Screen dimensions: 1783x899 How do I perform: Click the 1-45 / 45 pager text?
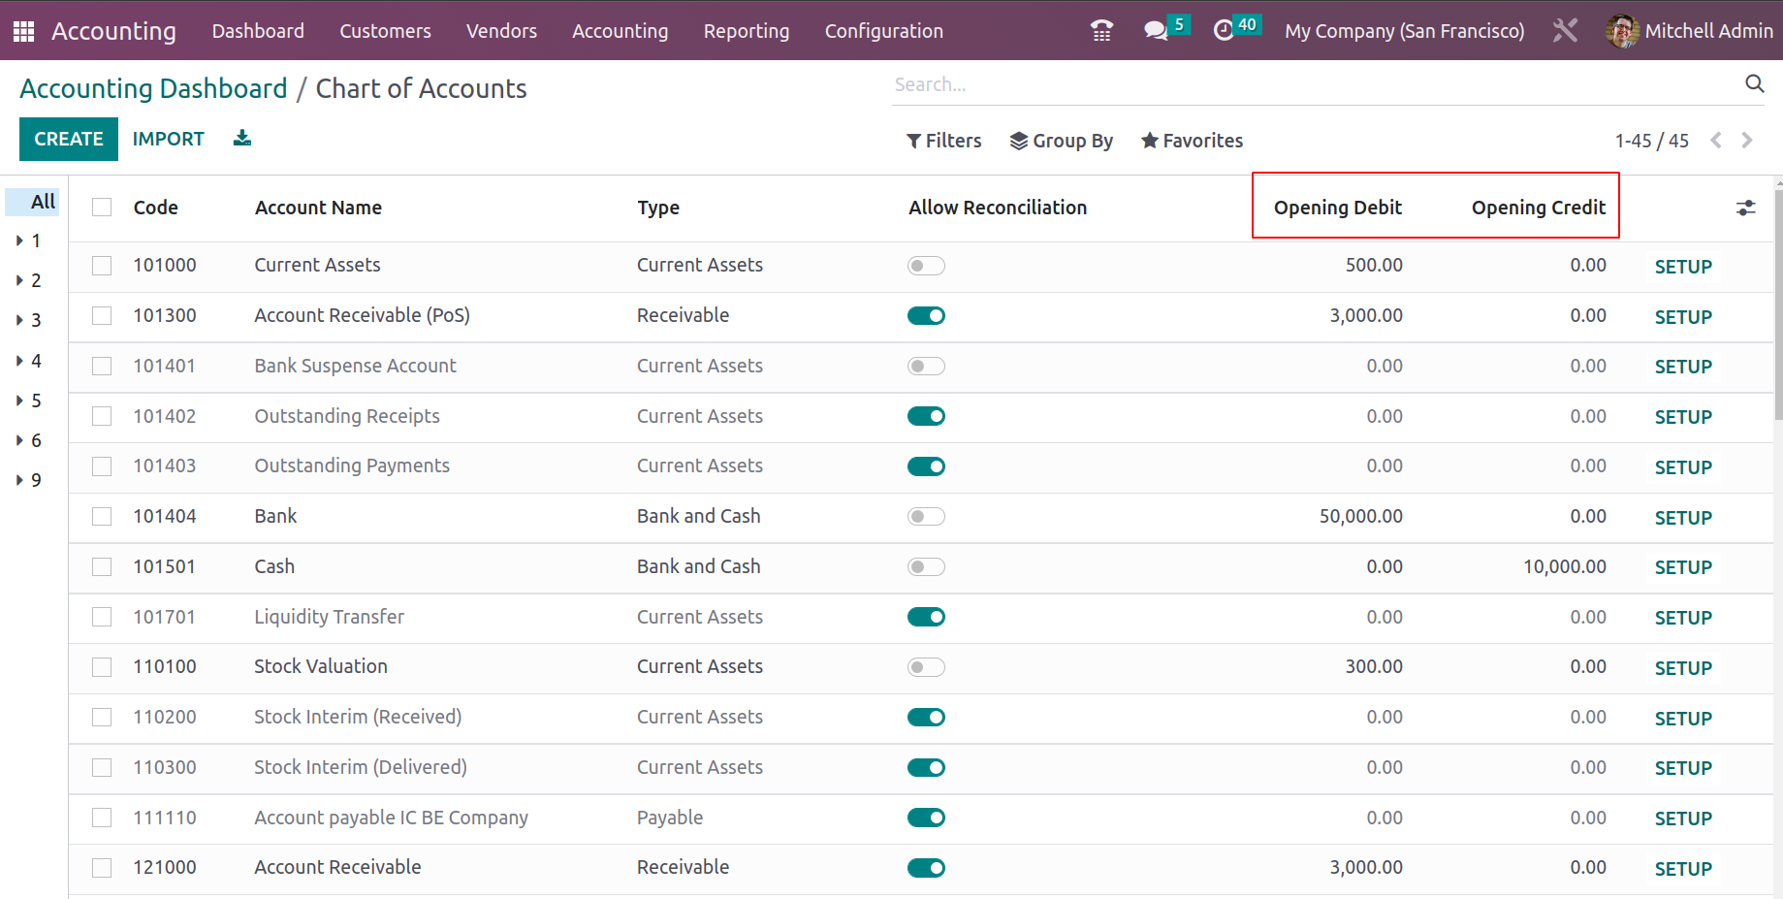(1651, 141)
